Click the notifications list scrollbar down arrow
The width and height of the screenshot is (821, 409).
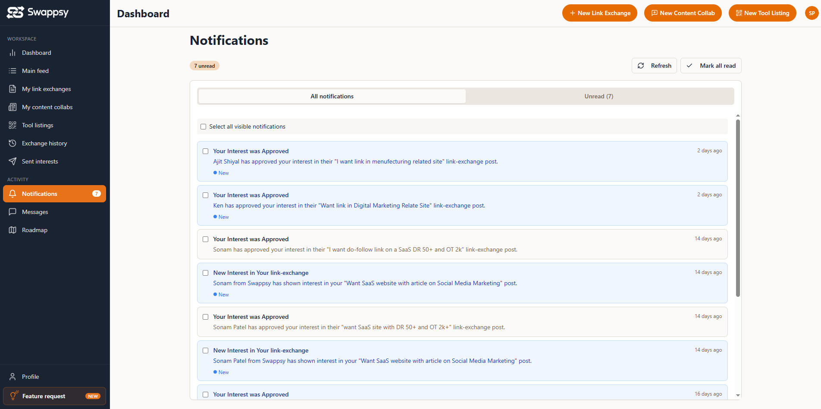pos(738,395)
